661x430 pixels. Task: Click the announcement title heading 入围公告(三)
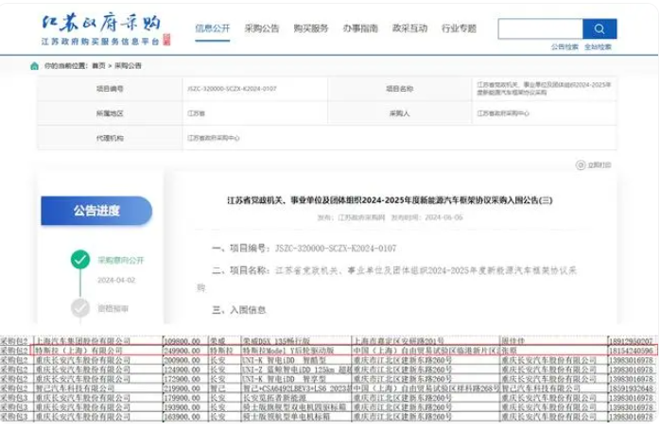pyautogui.click(x=390, y=200)
